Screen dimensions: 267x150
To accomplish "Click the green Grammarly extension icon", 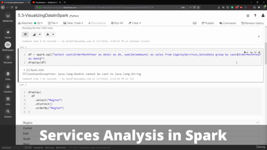I will pyautogui.click(x=232, y=7).
